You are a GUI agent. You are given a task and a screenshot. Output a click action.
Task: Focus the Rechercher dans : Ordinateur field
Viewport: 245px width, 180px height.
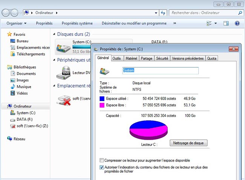(206, 13)
